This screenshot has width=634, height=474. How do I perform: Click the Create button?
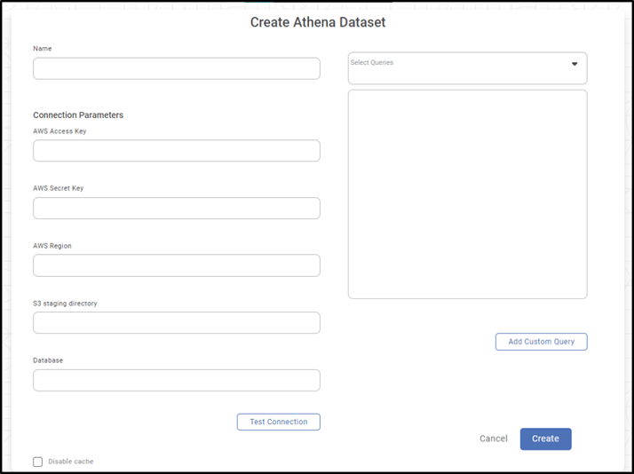pyautogui.click(x=546, y=438)
